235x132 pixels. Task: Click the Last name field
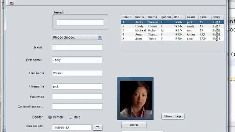point(77,73)
